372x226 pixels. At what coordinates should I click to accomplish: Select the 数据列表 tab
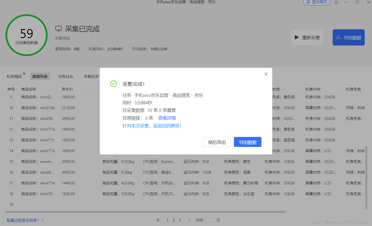tap(40, 76)
